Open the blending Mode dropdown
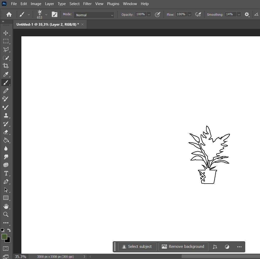 point(94,15)
